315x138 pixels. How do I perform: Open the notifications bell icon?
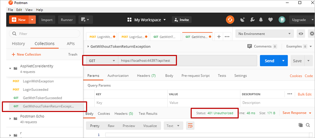[261, 20]
